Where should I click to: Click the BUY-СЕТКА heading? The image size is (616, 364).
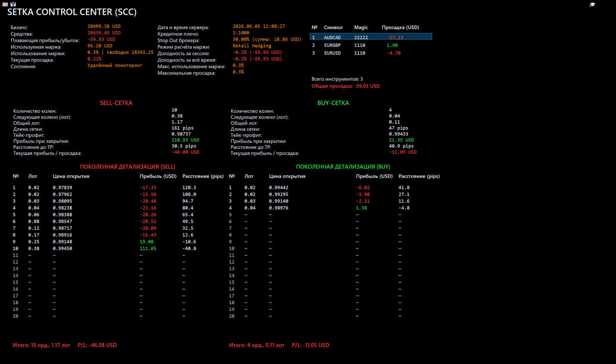[x=333, y=103]
